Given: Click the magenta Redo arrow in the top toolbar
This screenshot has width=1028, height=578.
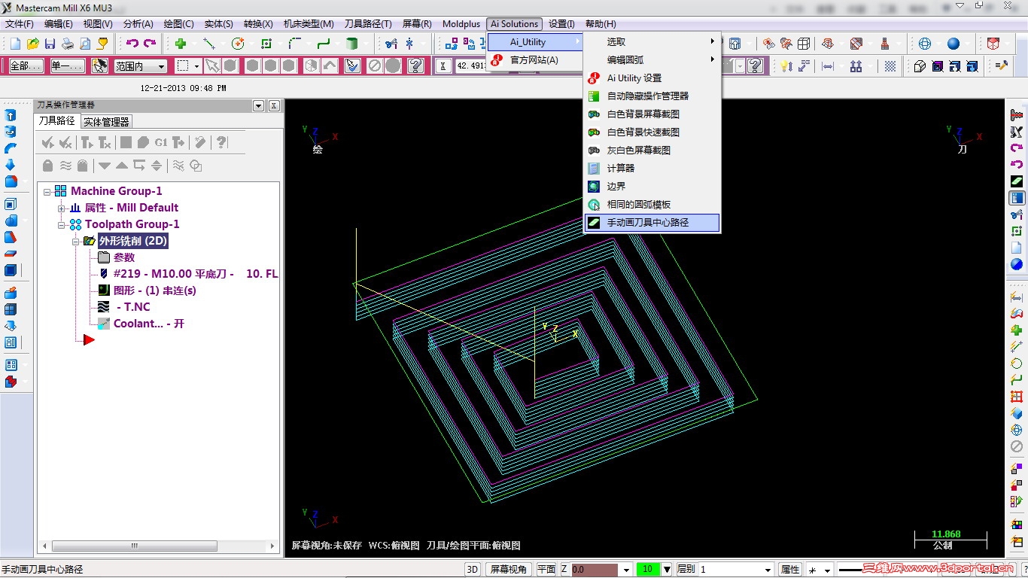Looking at the screenshot, I should coord(150,44).
